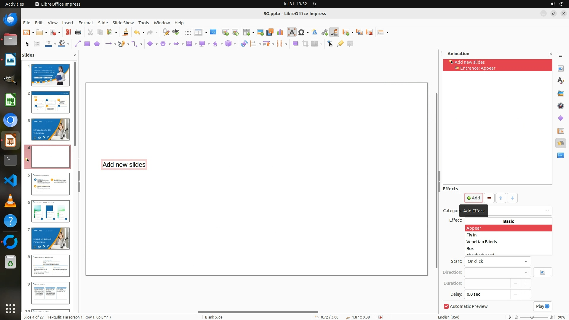Expand the animation Category dropdown

tap(547, 211)
